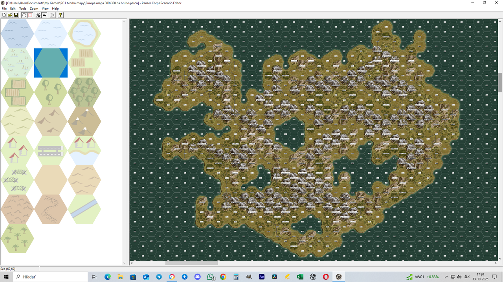Click the taskbar search box Hľadať
The image size is (503, 282).
[50, 277]
